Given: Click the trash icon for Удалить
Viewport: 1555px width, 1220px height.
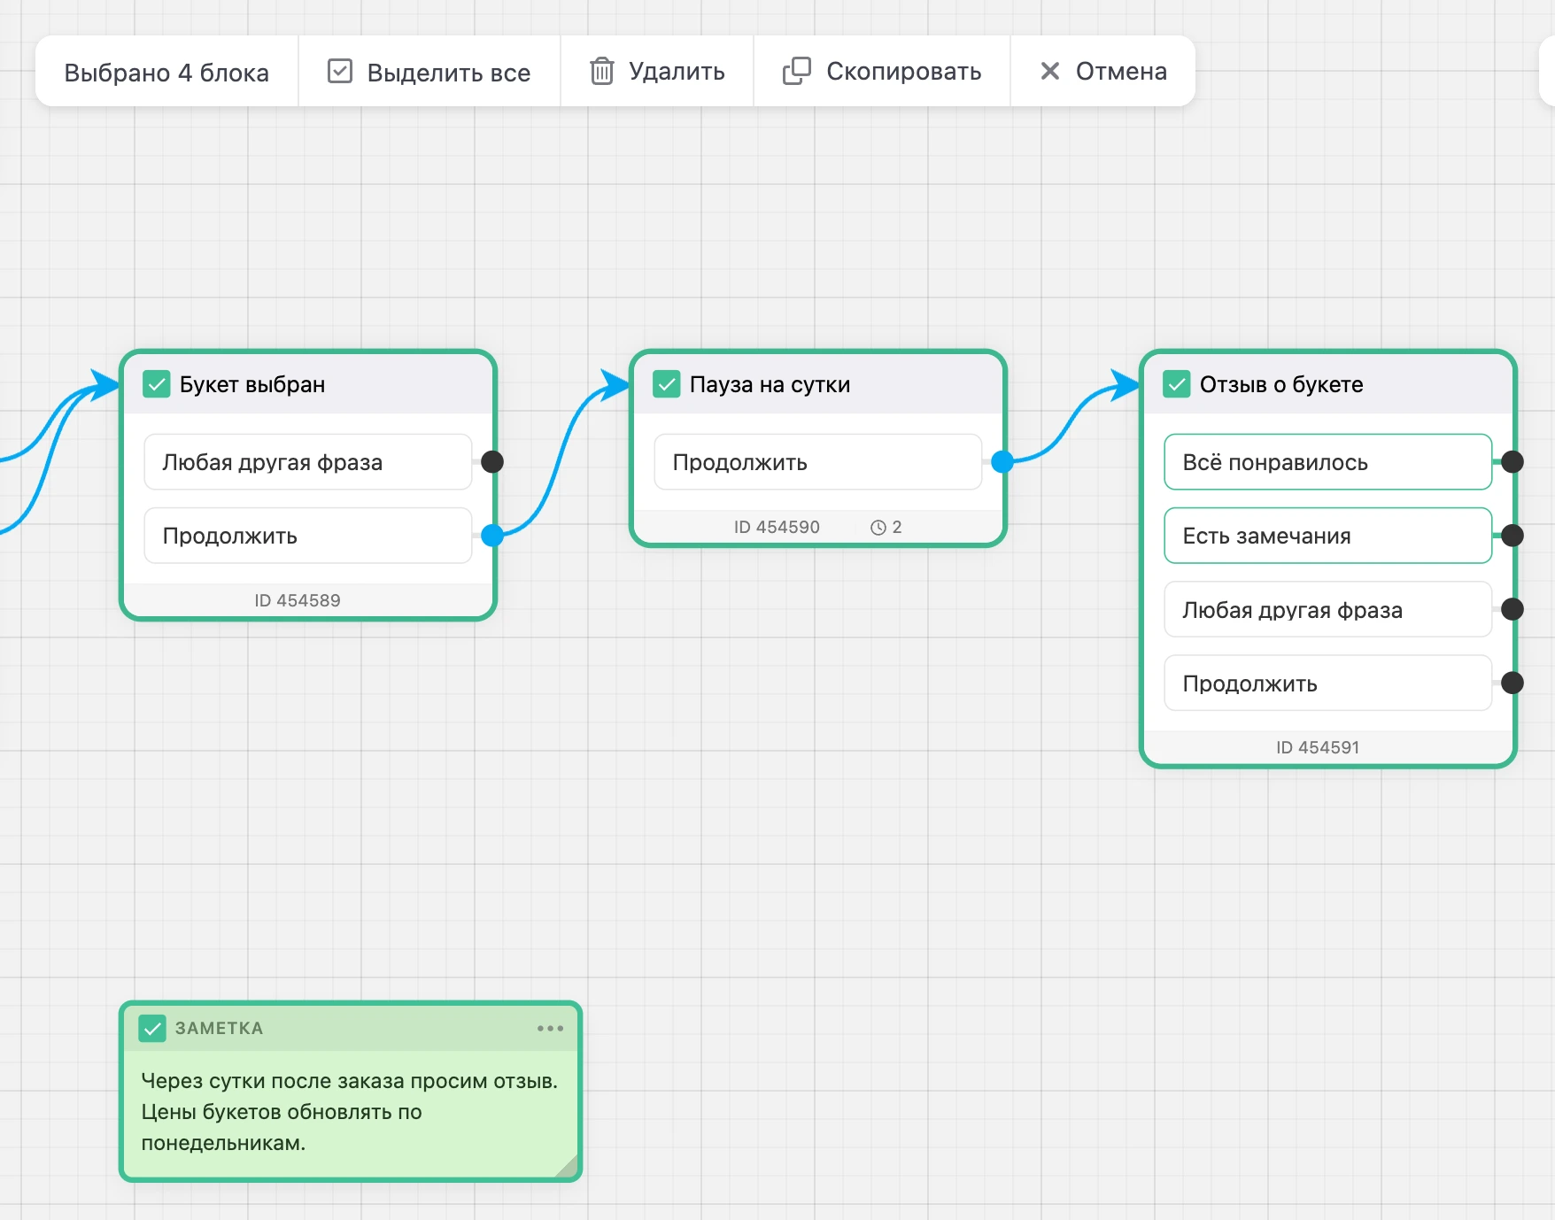Looking at the screenshot, I should (602, 71).
